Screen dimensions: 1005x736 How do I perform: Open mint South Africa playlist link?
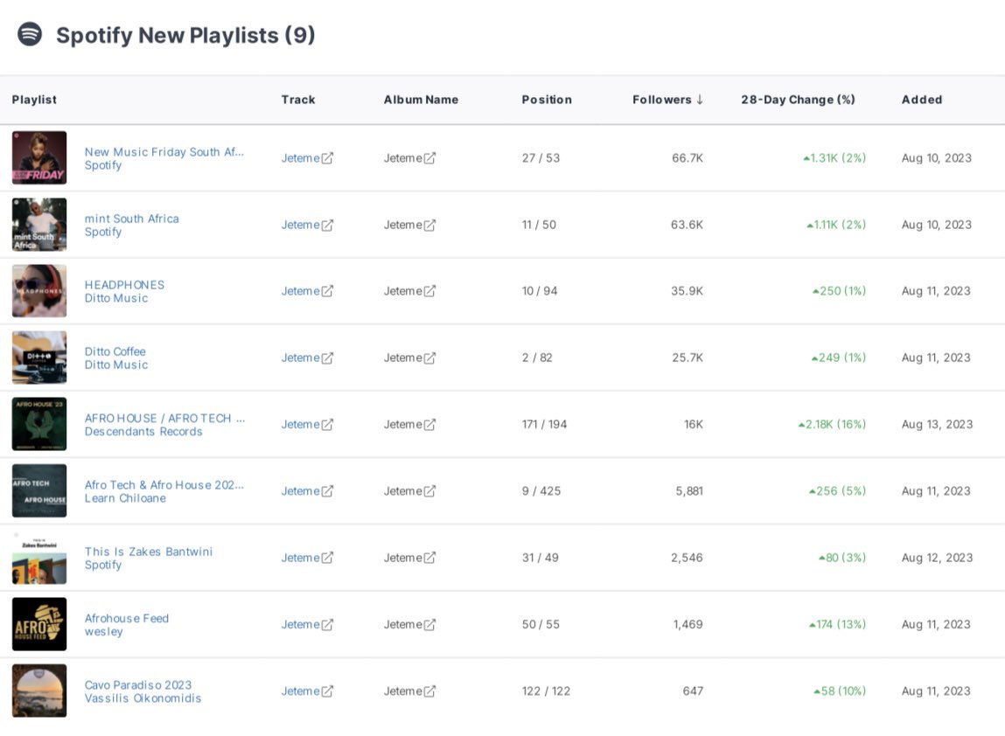click(x=131, y=219)
